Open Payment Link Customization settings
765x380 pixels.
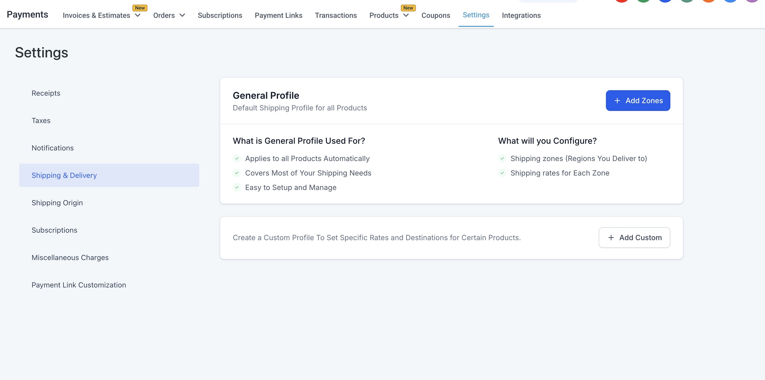[x=79, y=285]
